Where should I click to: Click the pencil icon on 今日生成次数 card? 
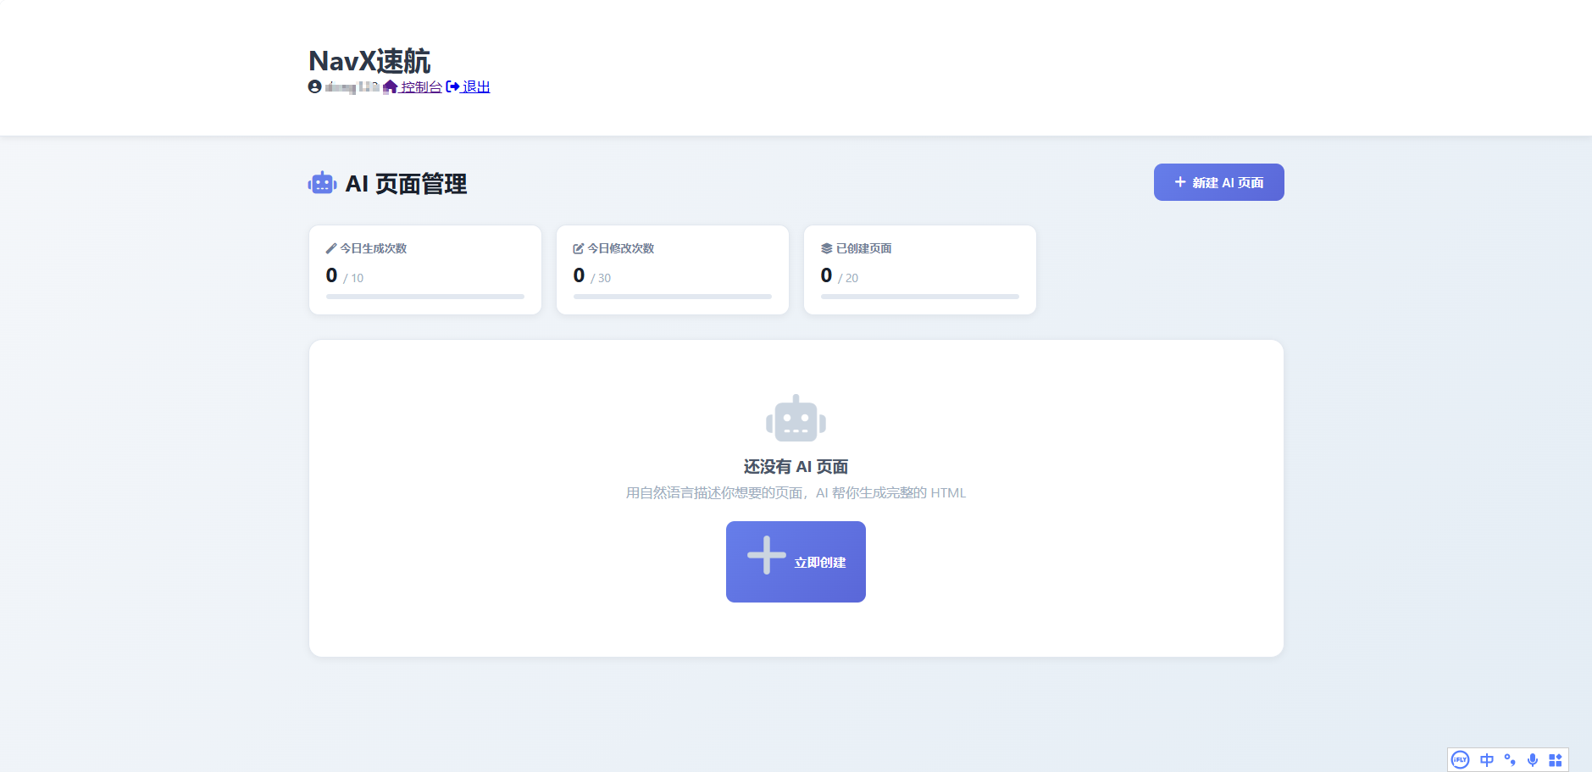331,248
